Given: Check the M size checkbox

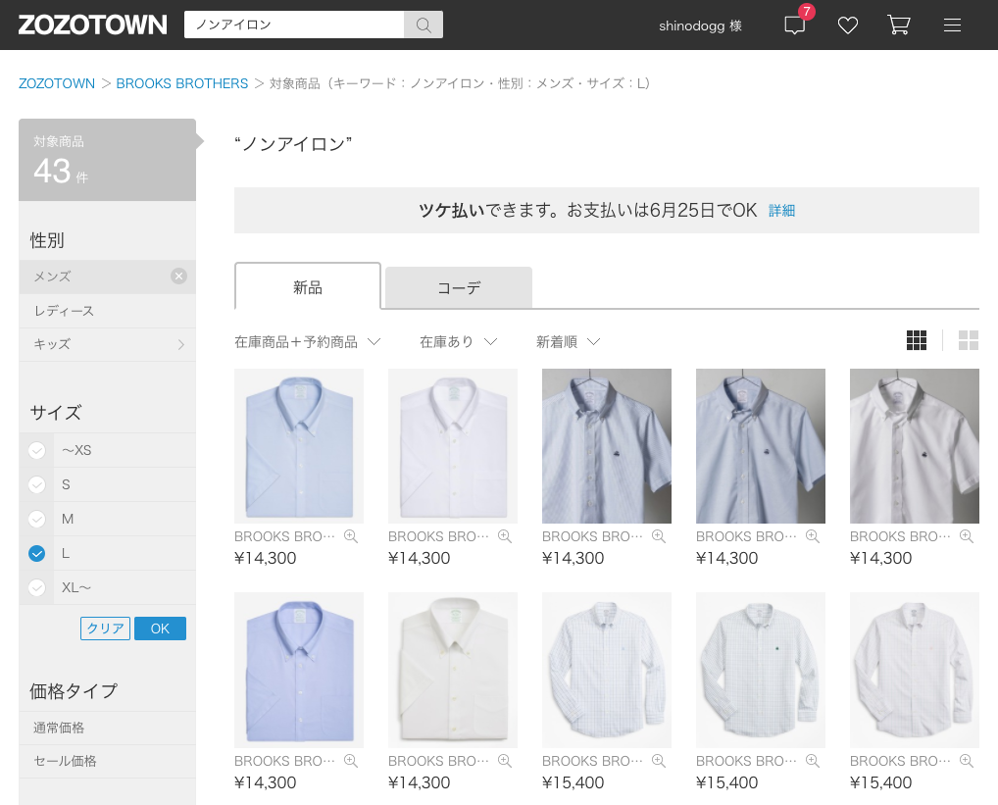Looking at the screenshot, I should click(37, 520).
